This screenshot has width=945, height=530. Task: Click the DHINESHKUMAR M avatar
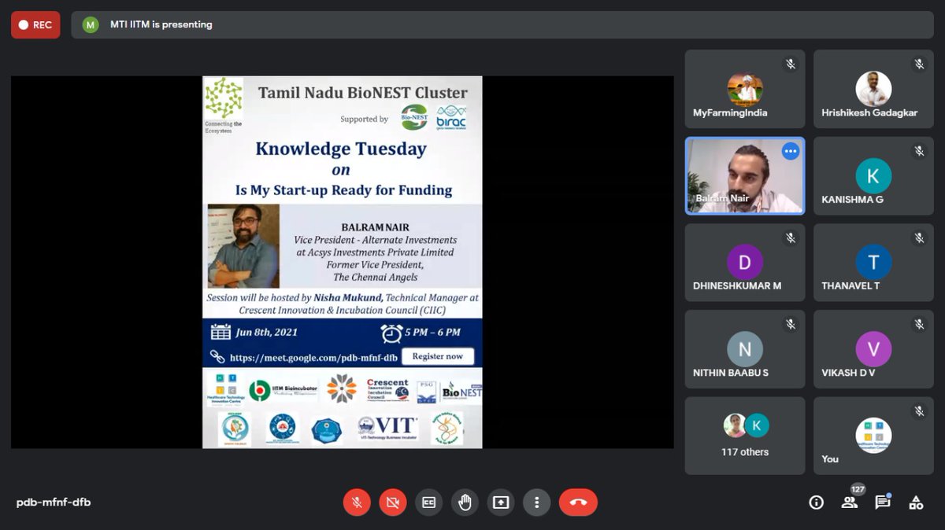[x=745, y=262]
